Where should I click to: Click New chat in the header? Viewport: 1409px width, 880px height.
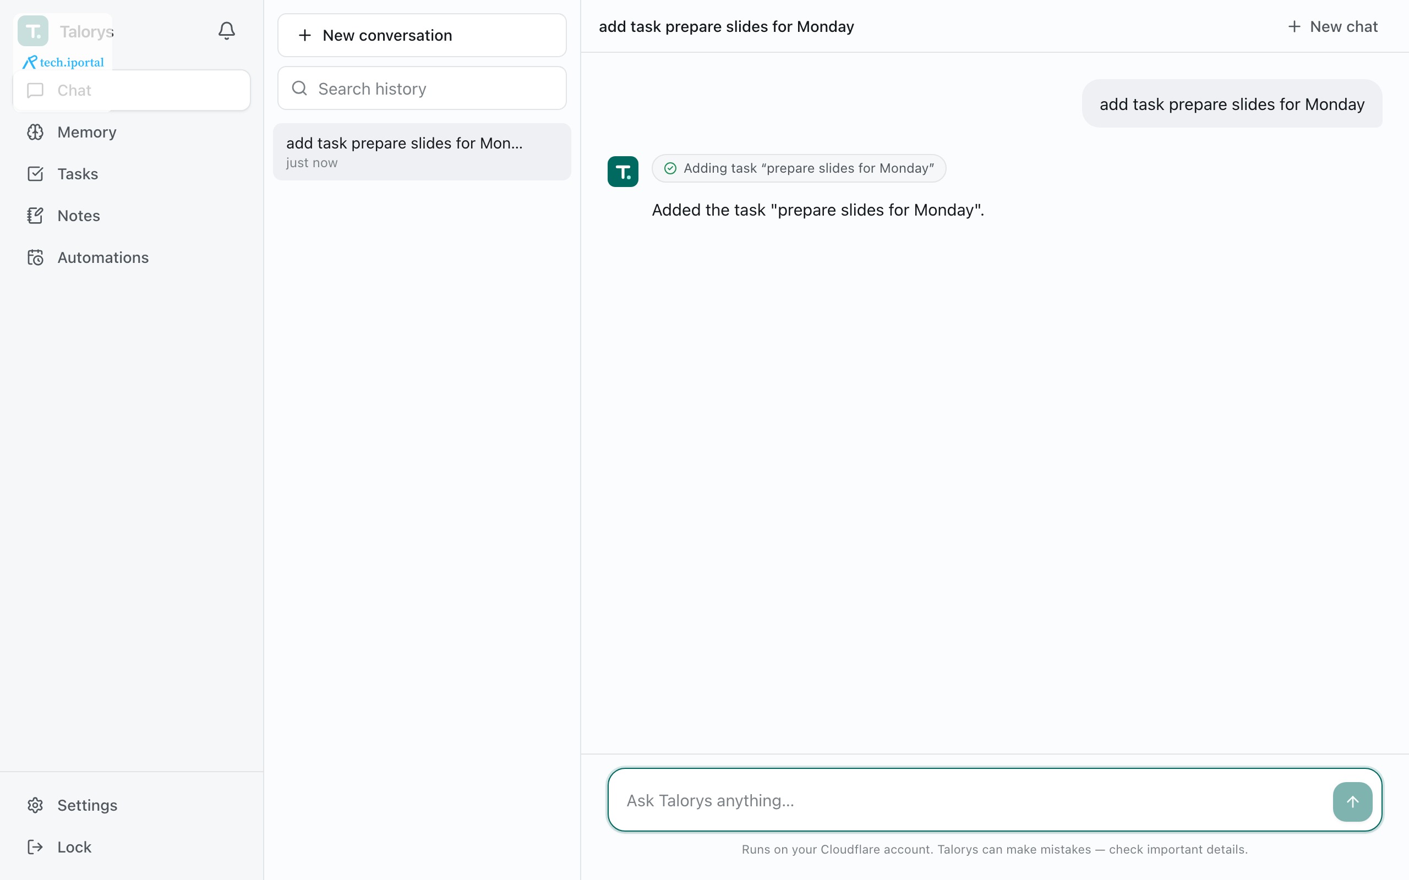point(1332,26)
